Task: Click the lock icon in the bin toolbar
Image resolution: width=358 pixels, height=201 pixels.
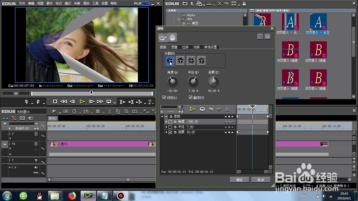Action: [x=244, y=4]
